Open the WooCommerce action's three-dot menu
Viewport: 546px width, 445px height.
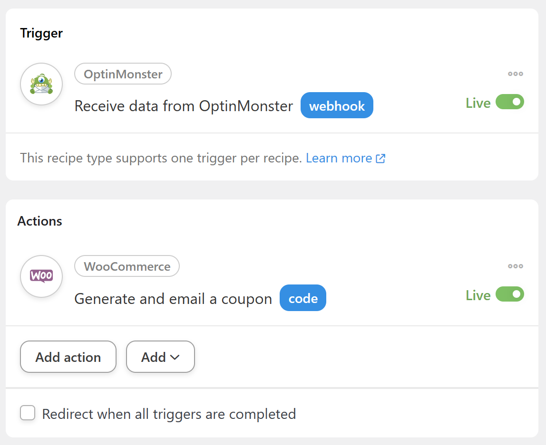[515, 266]
